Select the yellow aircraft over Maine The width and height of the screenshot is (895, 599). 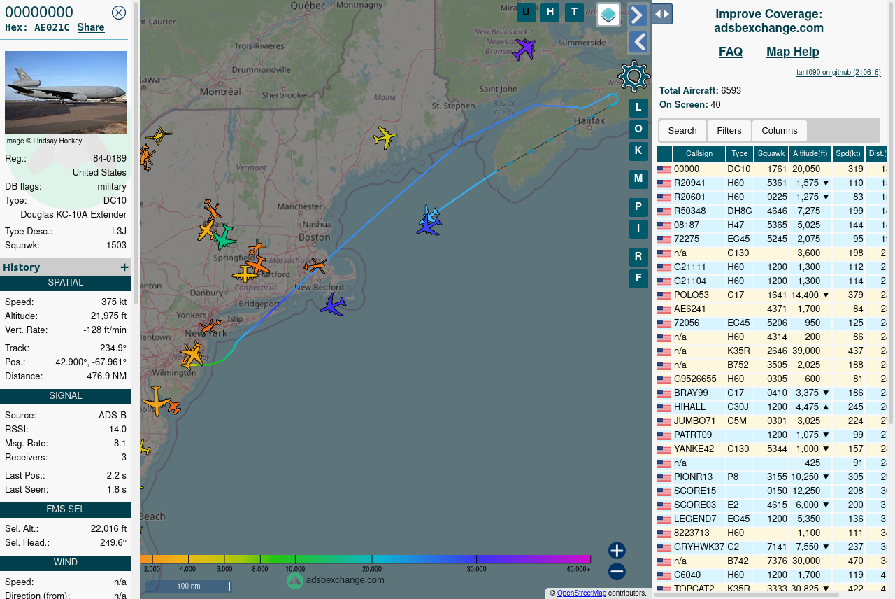click(385, 137)
